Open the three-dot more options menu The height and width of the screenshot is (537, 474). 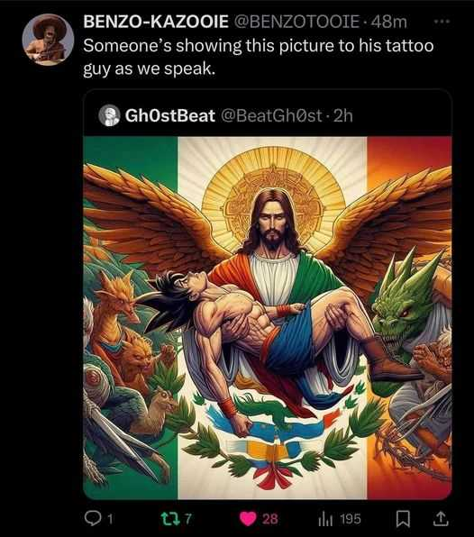[x=442, y=22]
